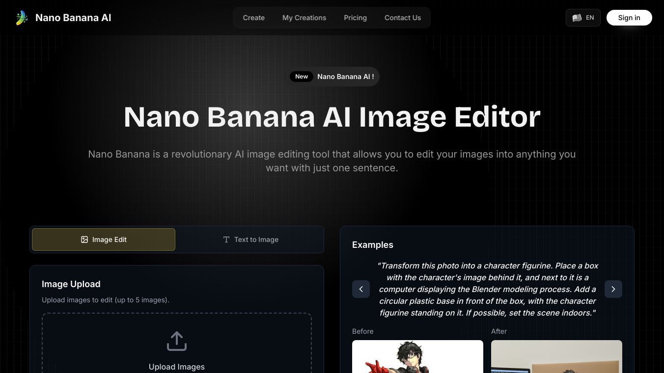Switch to the Text to Image tab
The image size is (664, 373).
pyautogui.click(x=250, y=240)
